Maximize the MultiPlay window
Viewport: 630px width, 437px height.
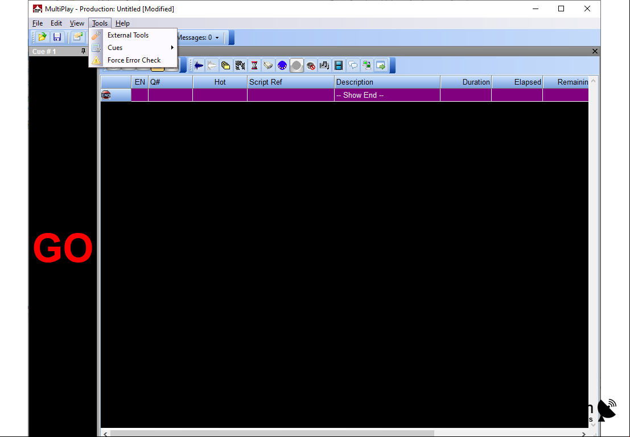(x=561, y=9)
